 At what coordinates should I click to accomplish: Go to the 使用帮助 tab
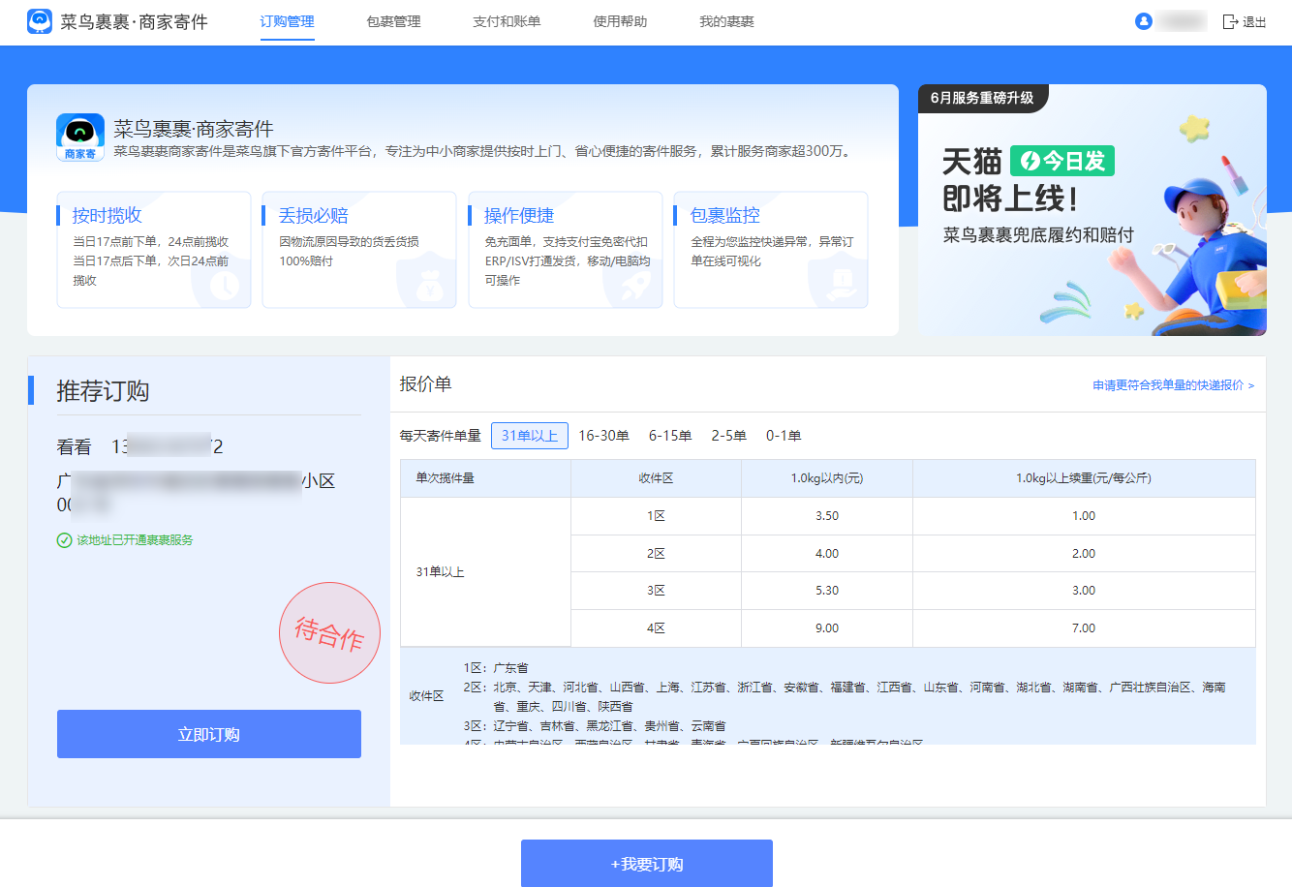(x=620, y=21)
